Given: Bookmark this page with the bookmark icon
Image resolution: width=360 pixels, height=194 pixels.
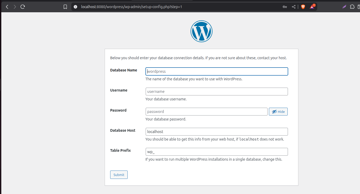Looking at the screenshot, I should 65,7.
